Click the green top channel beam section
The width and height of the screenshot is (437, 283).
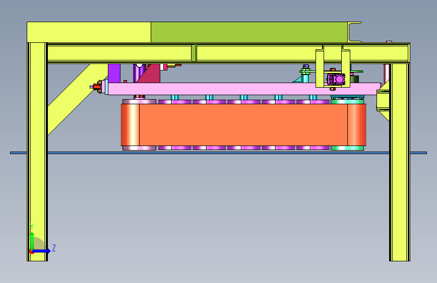click(x=249, y=32)
